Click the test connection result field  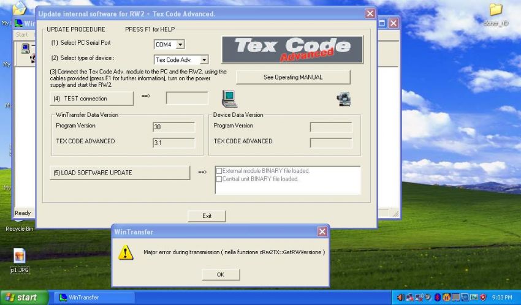coord(187,98)
